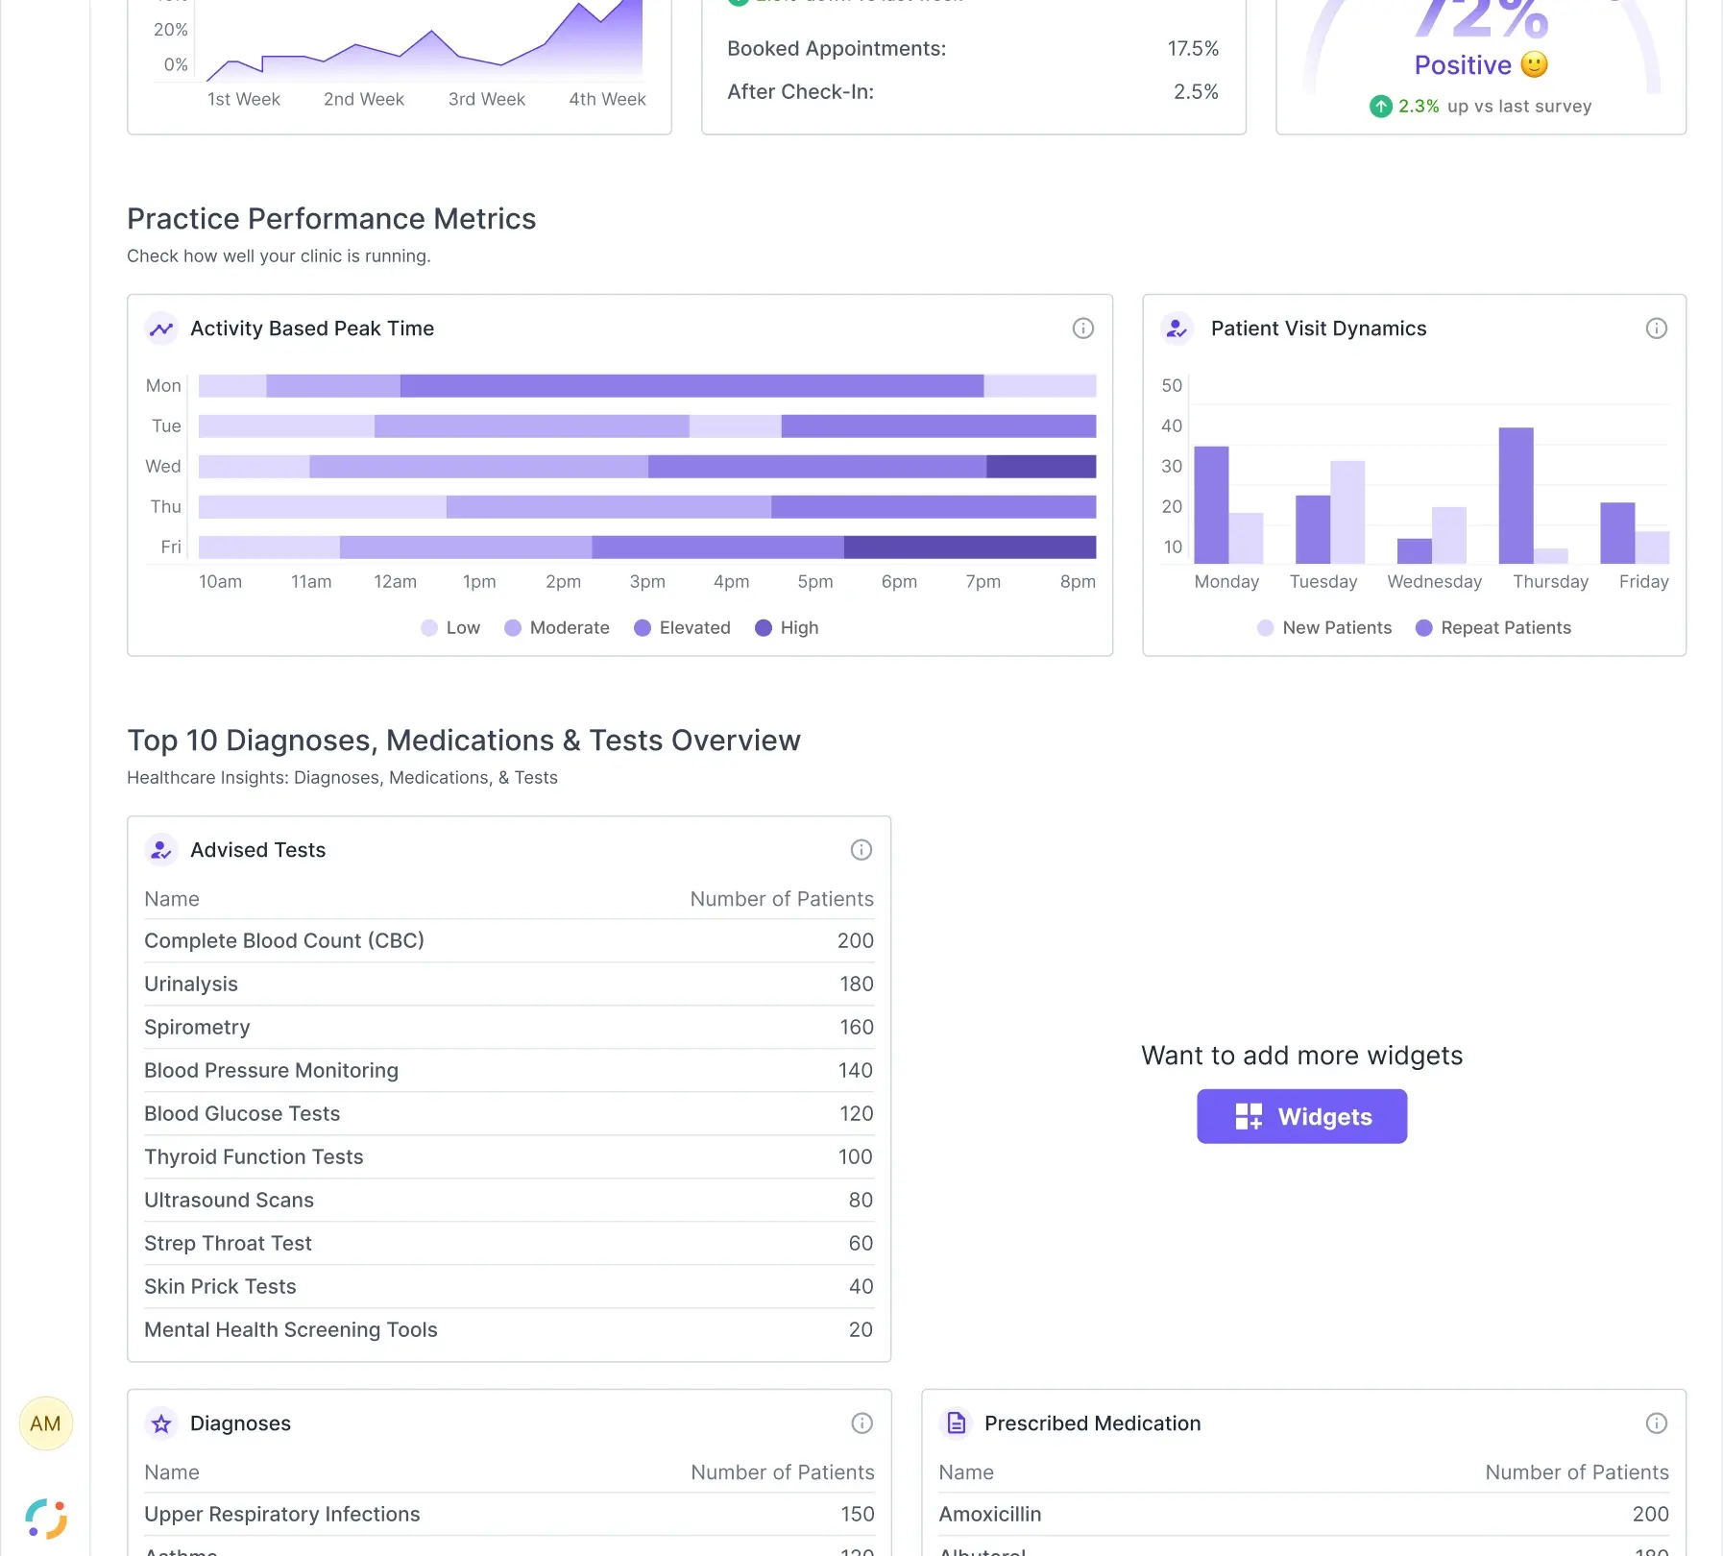Select the Amoxicillin row
1723x1556 pixels.
coord(1303,1515)
